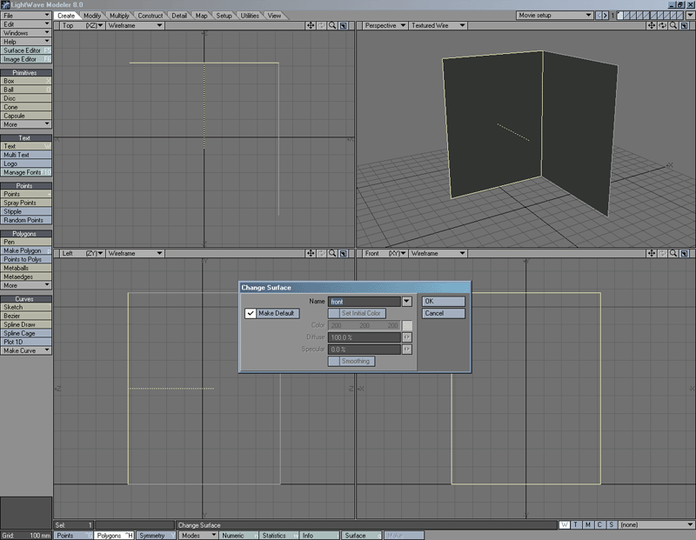Screen dimensions: 696x540
Task: Select the rotate icon in the Perspective viewport
Action: [662, 27]
